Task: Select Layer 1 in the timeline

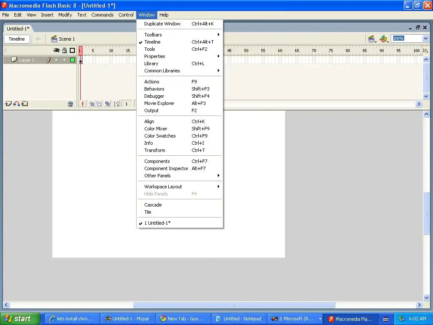Action: 27,60
